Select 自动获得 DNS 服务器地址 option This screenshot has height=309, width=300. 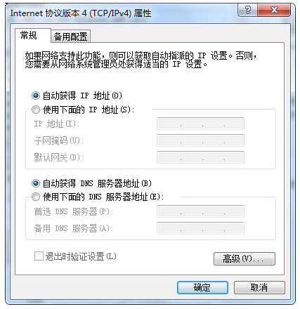click(x=36, y=183)
